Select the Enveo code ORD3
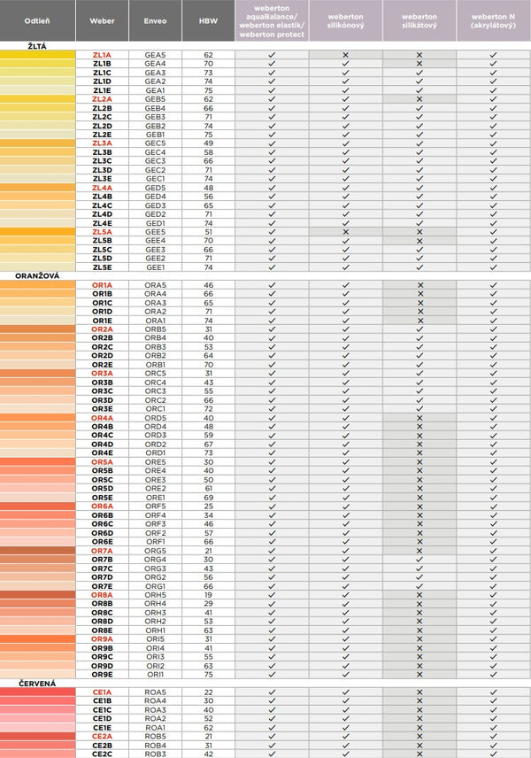 pyautogui.click(x=155, y=435)
